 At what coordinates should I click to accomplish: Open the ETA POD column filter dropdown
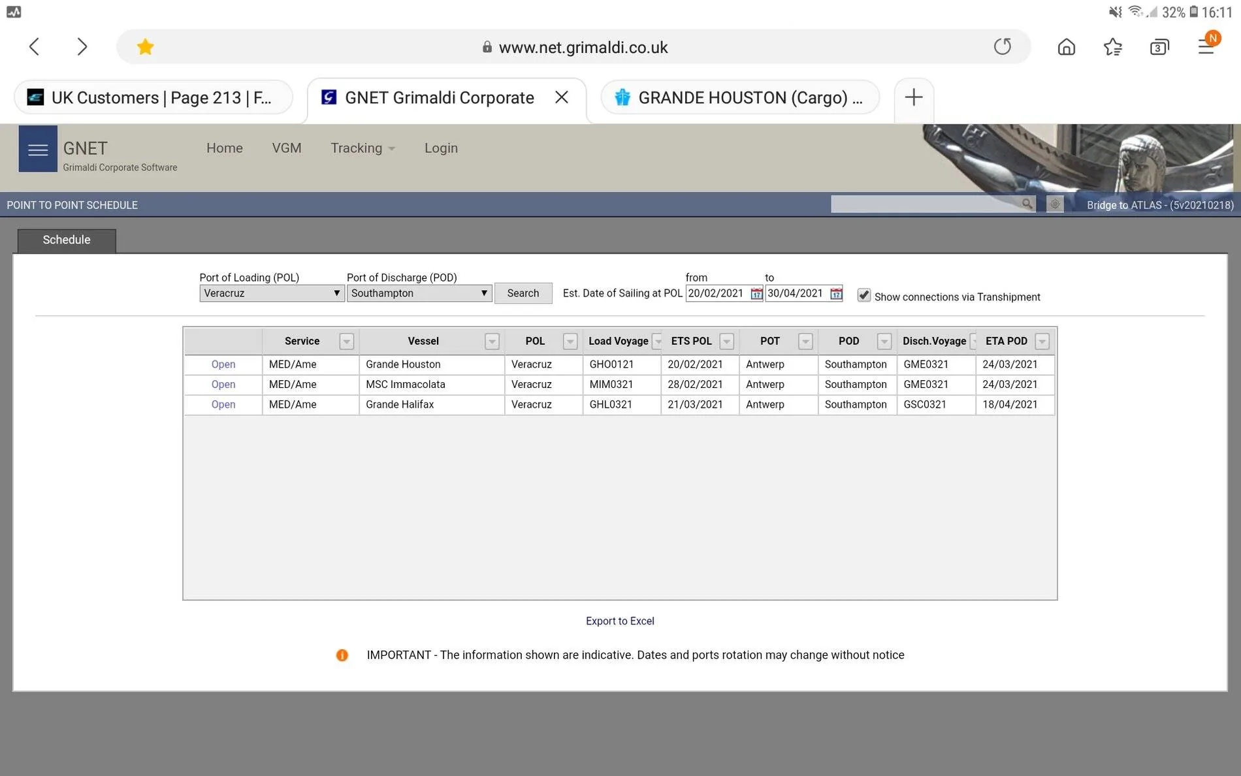point(1042,342)
